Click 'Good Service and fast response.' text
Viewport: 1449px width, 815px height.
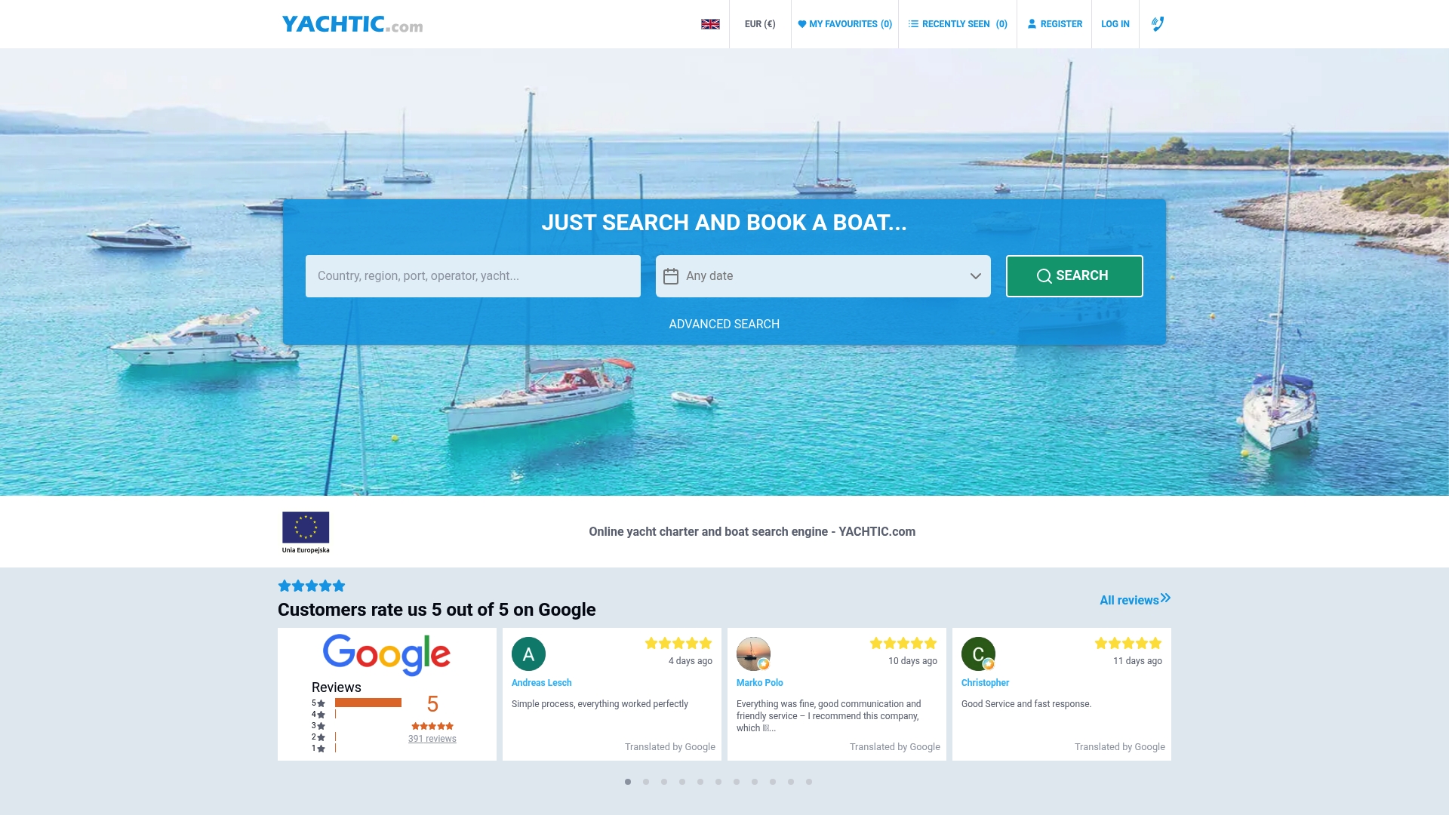[1026, 704]
